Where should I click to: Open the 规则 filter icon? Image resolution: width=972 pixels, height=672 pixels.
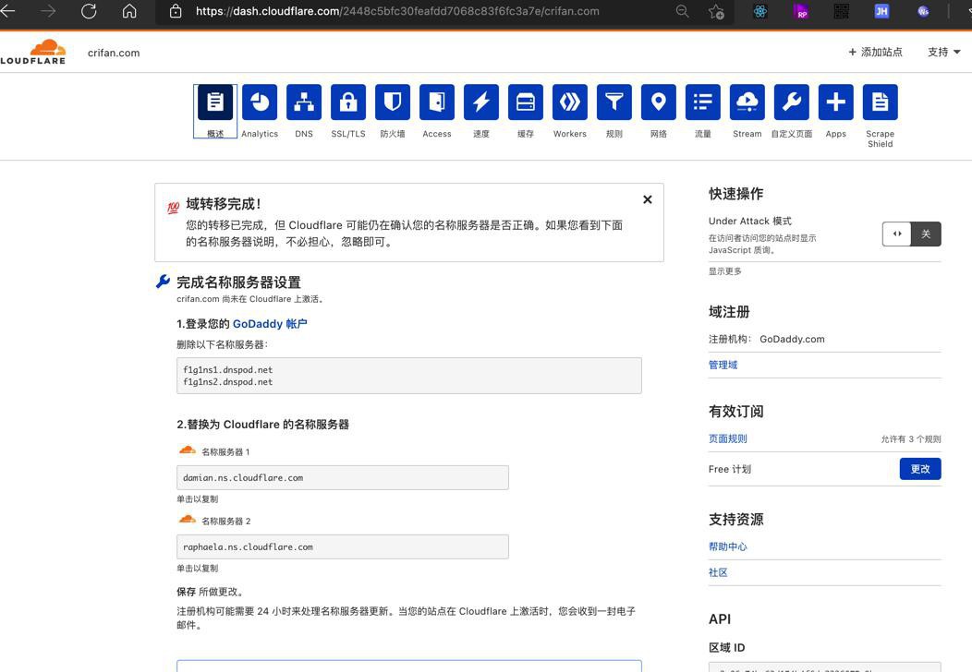point(614,102)
